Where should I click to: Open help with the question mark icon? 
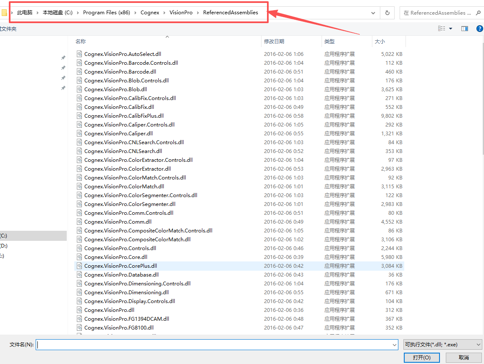coord(480,29)
